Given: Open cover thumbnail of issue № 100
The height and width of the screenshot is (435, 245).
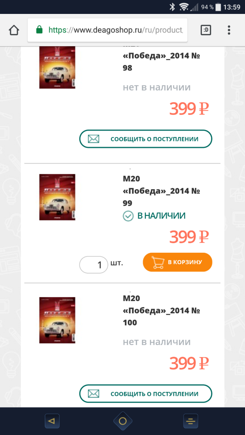Looking at the screenshot, I should tap(57, 320).
